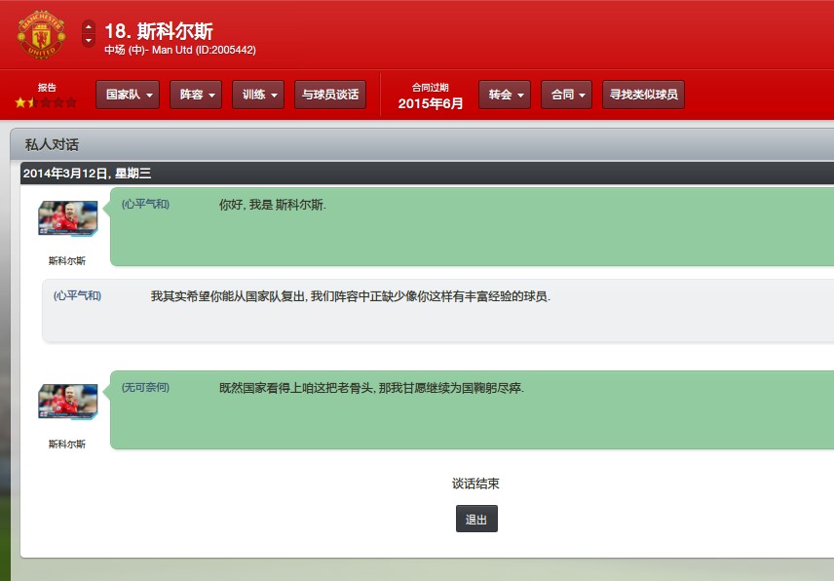This screenshot has height=581, width=834.
Task: Click first 斯科尔斯 player photo thumbnail
Action: point(67,218)
